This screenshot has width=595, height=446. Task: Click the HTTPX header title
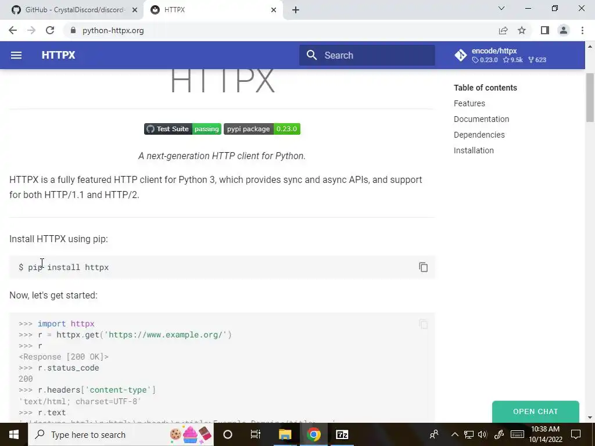pos(59,55)
